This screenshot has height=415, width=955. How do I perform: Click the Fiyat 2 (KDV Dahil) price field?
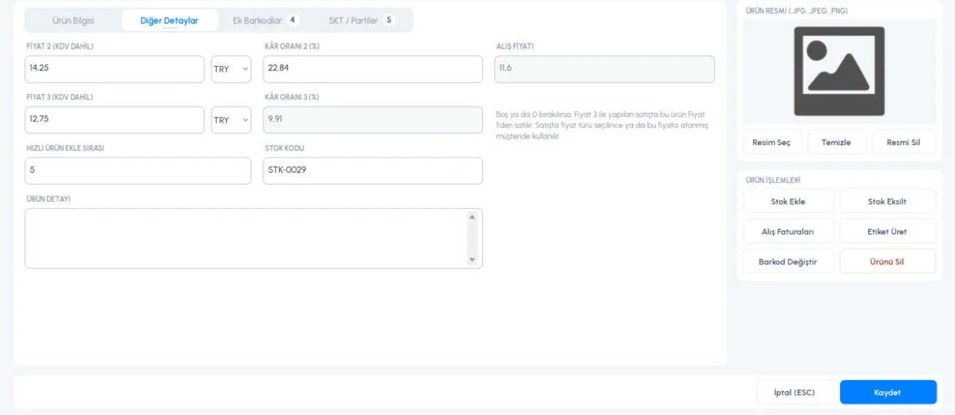click(114, 69)
